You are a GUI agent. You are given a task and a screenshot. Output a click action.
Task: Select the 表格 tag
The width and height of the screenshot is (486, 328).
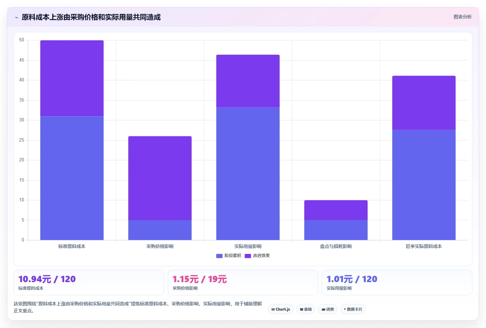point(306,309)
